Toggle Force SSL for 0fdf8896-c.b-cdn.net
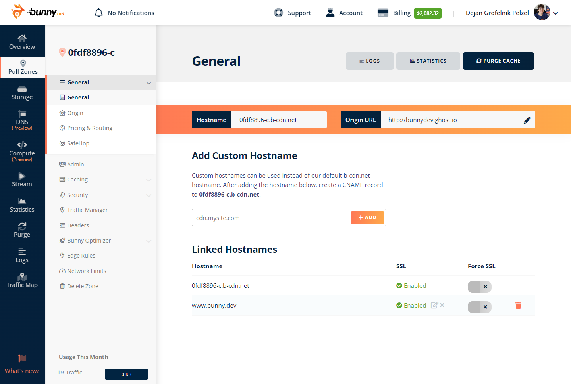Viewport: 571px width, 384px height. (480, 287)
